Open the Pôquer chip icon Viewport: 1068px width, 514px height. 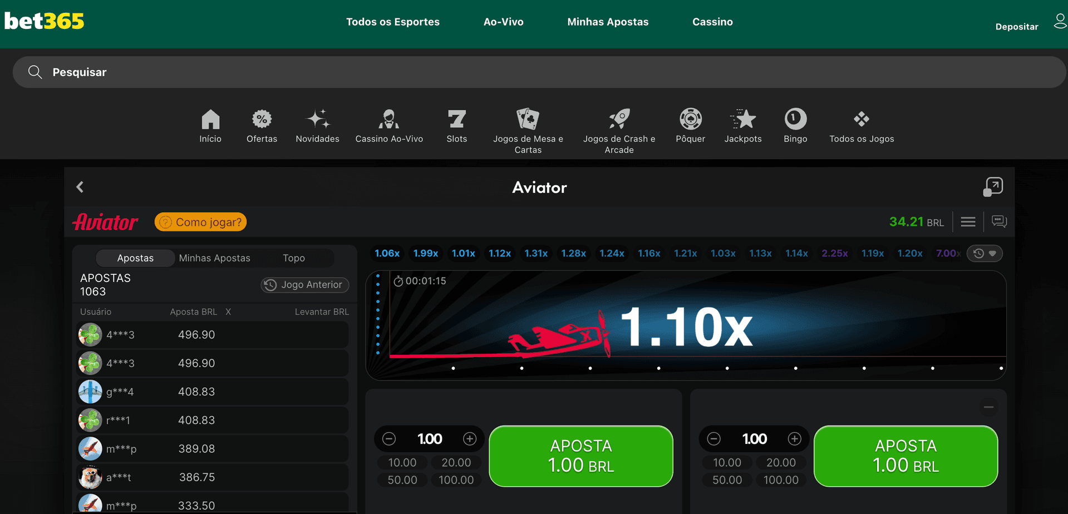691,119
